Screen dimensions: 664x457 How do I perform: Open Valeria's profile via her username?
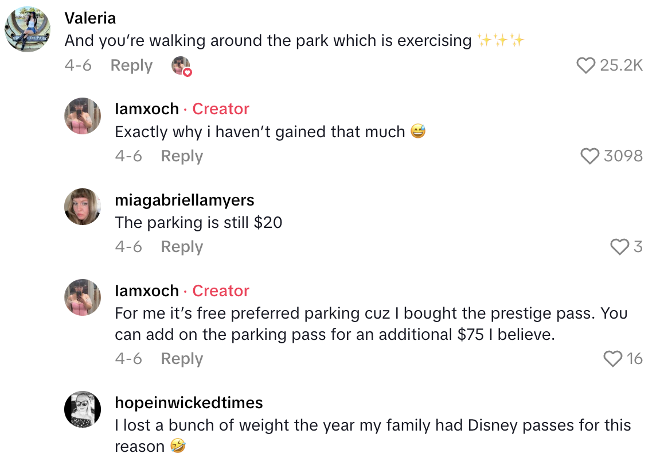tap(90, 18)
